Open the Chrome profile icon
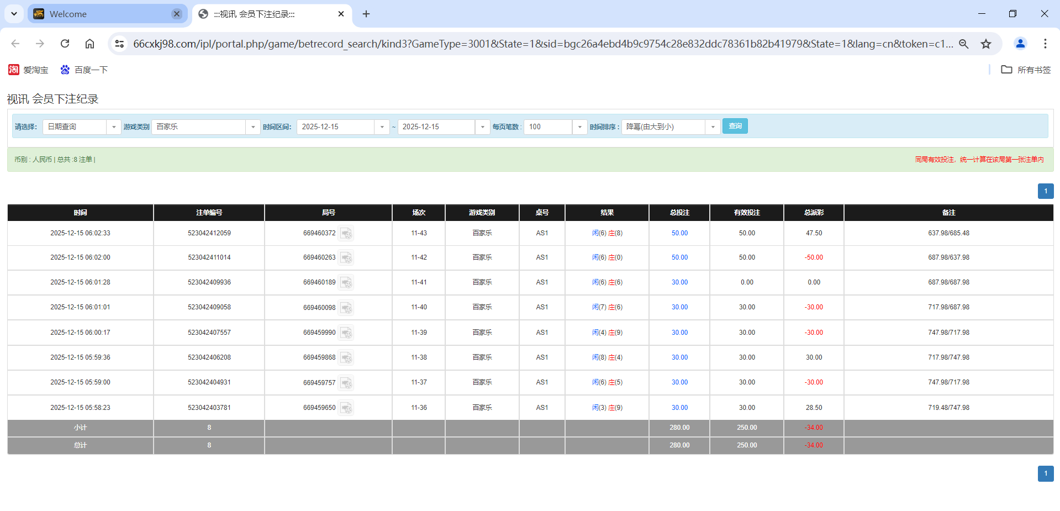The image size is (1060, 511). tap(1020, 44)
